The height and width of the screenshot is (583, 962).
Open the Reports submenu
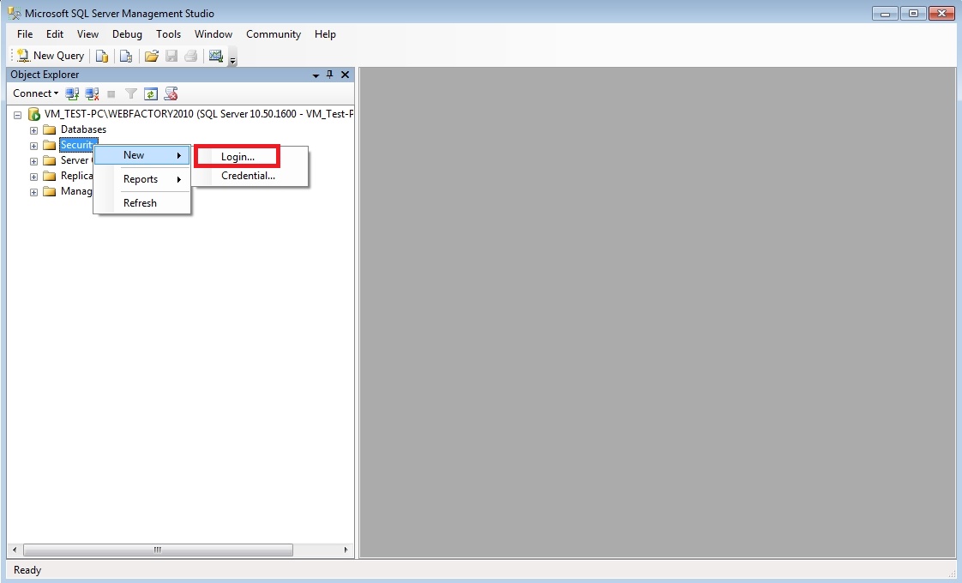pyautogui.click(x=140, y=179)
